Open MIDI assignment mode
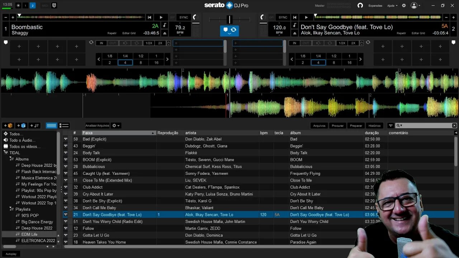 click(45, 5)
